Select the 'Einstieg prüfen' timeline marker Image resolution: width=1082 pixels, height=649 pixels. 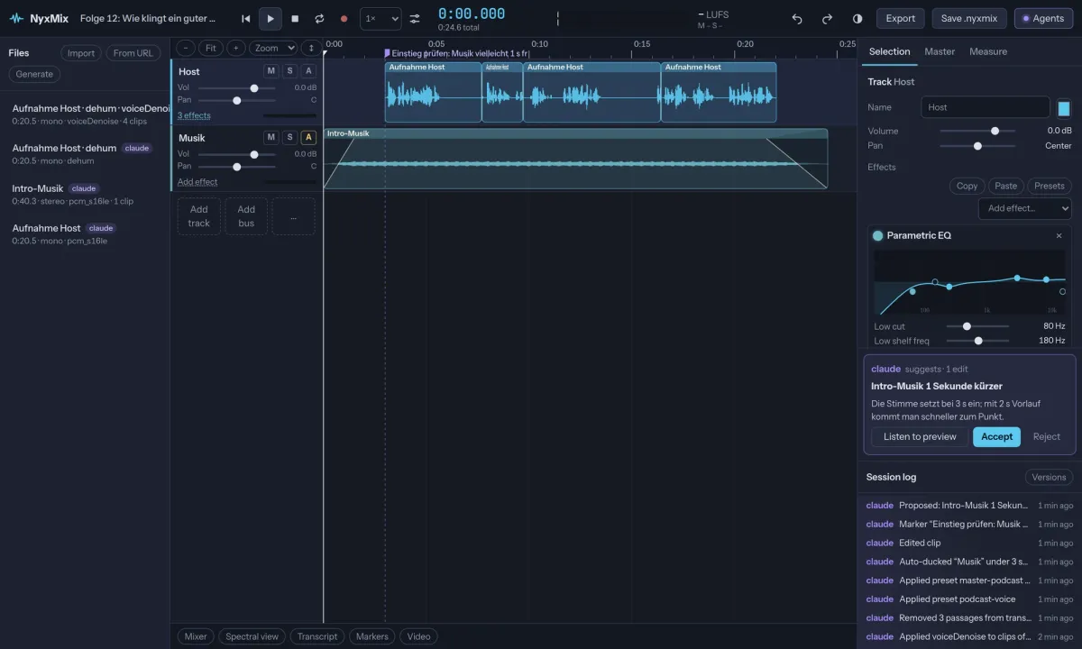pos(458,53)
